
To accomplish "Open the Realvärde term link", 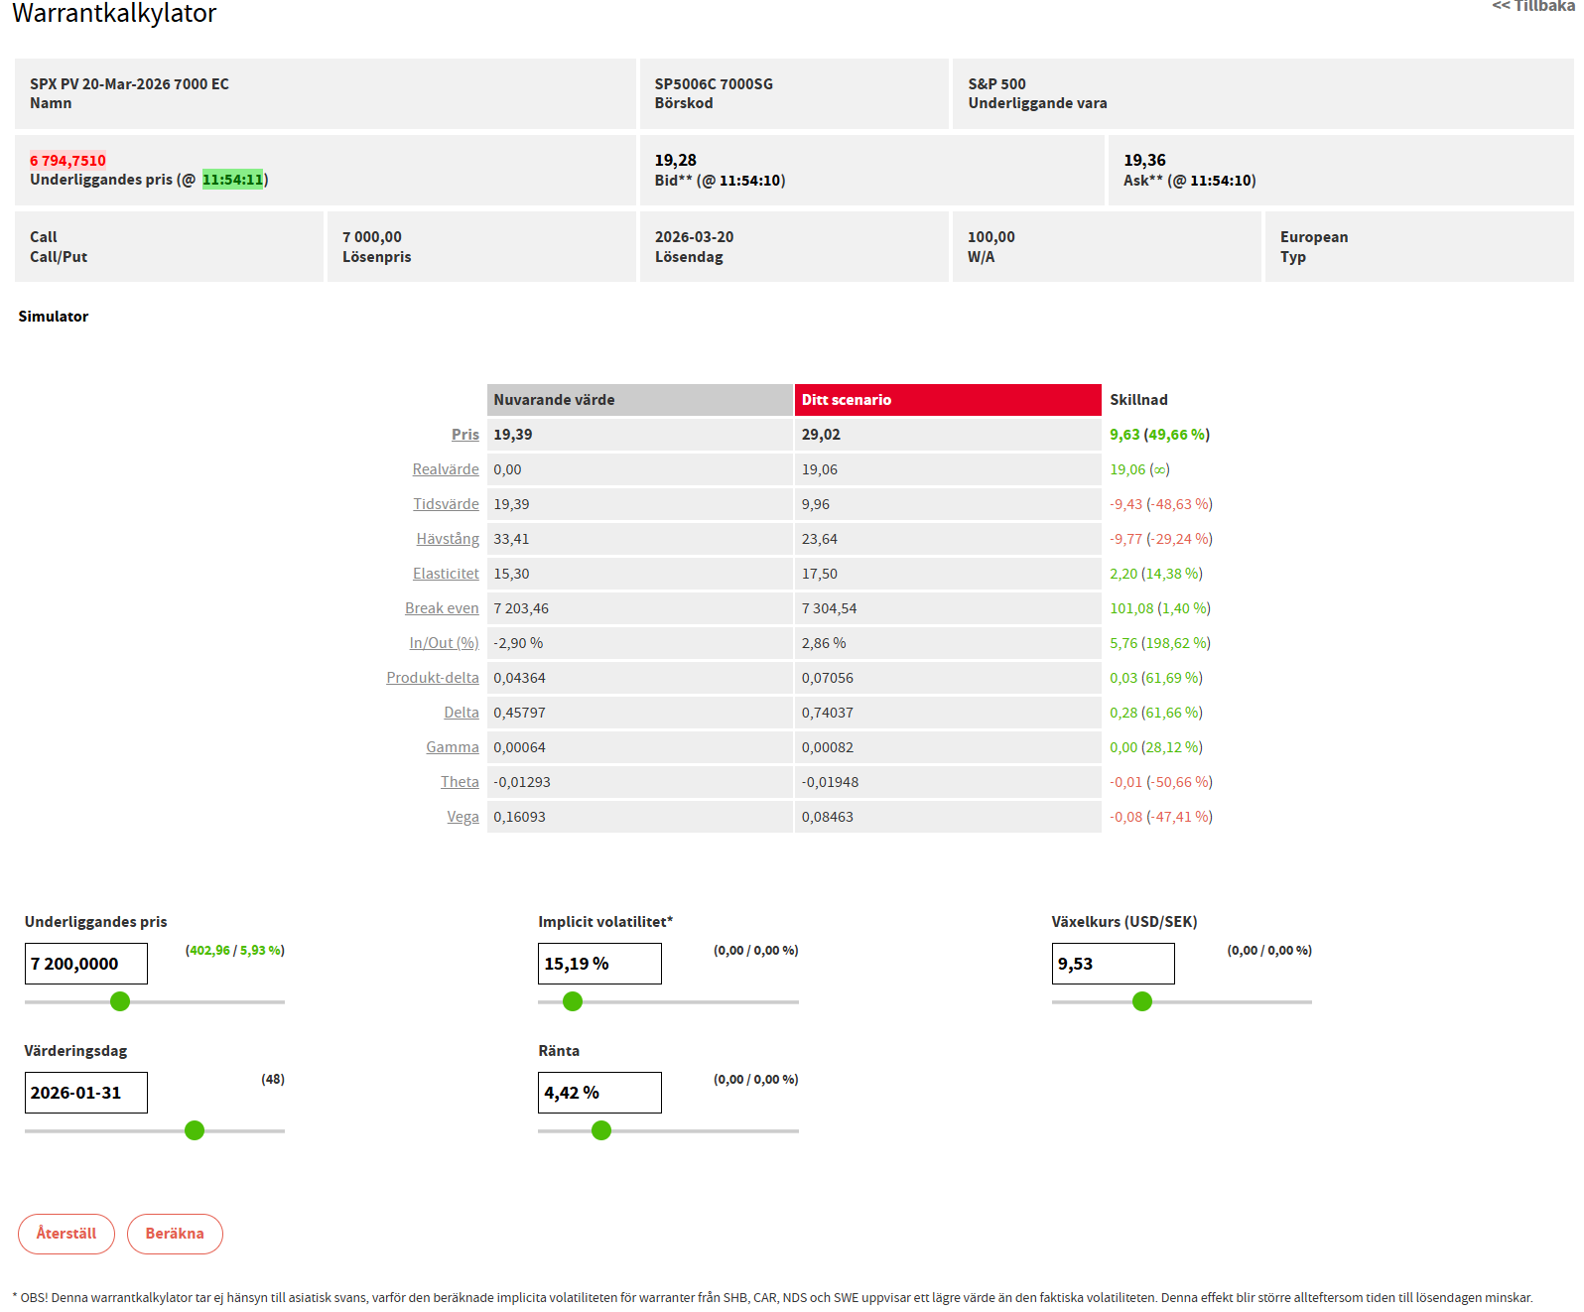I will [446, 469].
